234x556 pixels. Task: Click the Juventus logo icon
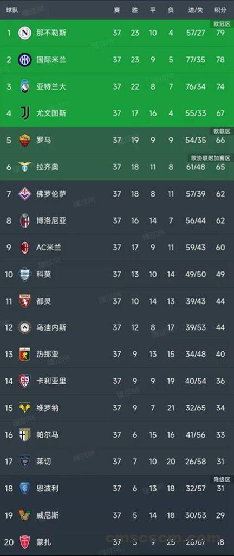click(x=25, y=113)
